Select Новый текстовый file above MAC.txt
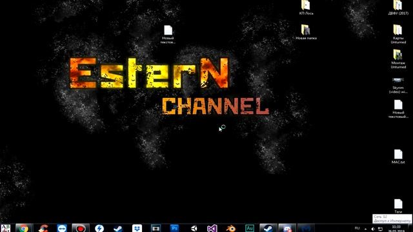 tap(398, 109)
